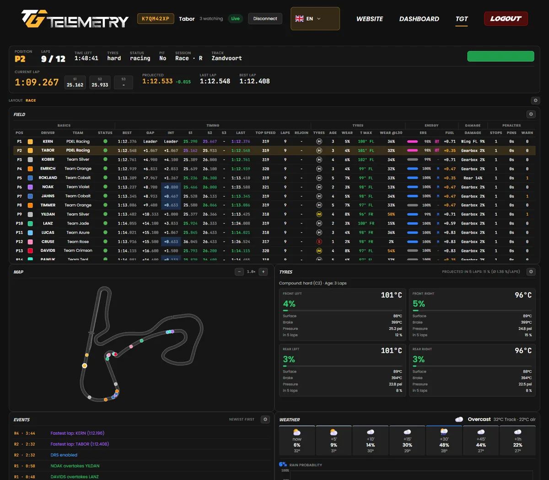
Task: Click the 'Rear 14%' damage cell
Action: [473, 178]
